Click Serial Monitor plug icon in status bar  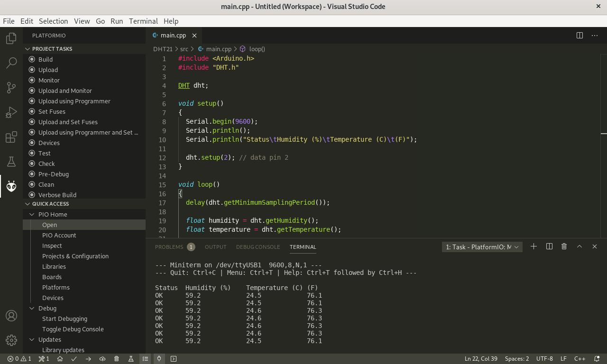coord(159,359)
